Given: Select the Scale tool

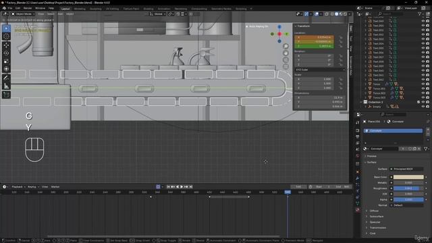Looking at the screenshot, I should coord(6,61).
